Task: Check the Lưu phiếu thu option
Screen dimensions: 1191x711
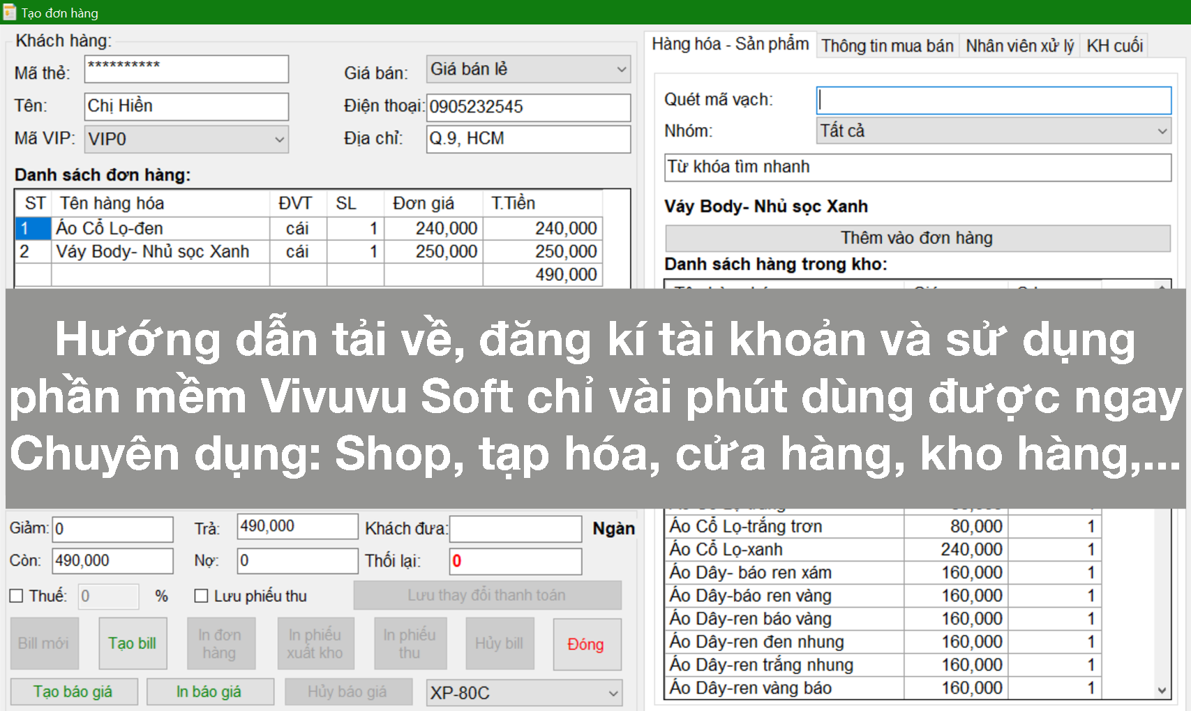Action: [x=200, y=596]
